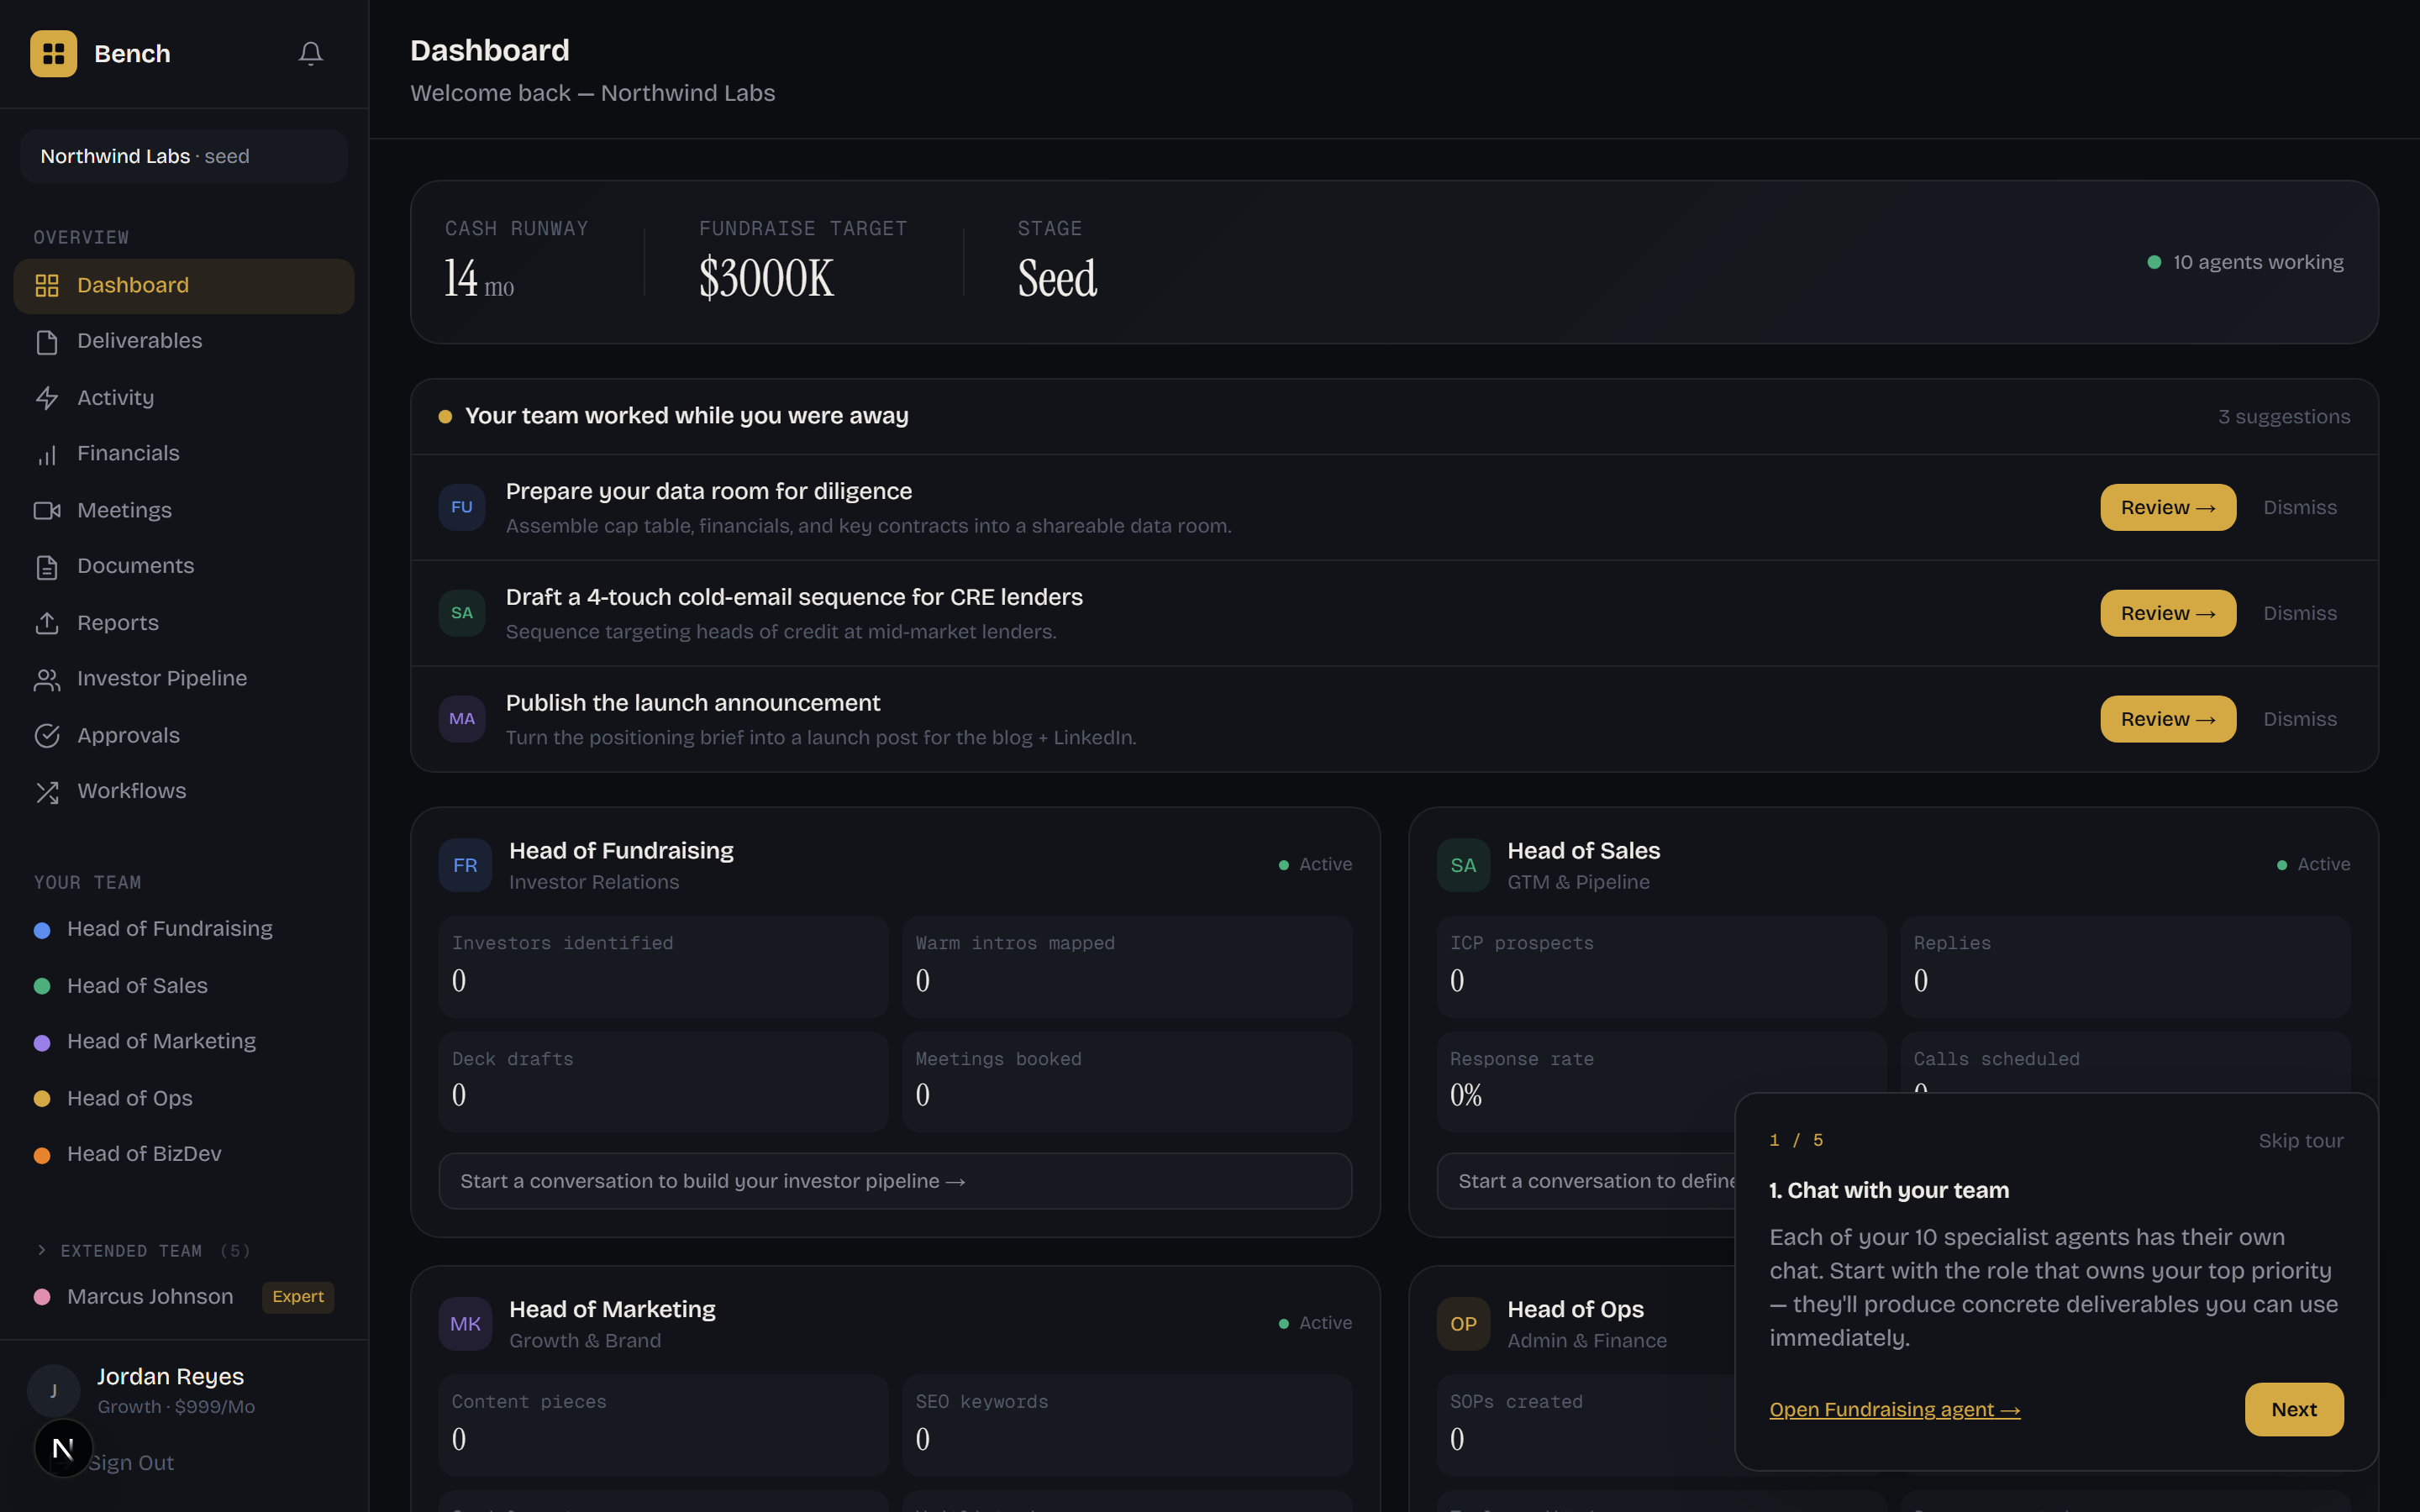
Task: Click the Workflows shuffle icon
Action: pyautogui.click(x=47, y=792)
